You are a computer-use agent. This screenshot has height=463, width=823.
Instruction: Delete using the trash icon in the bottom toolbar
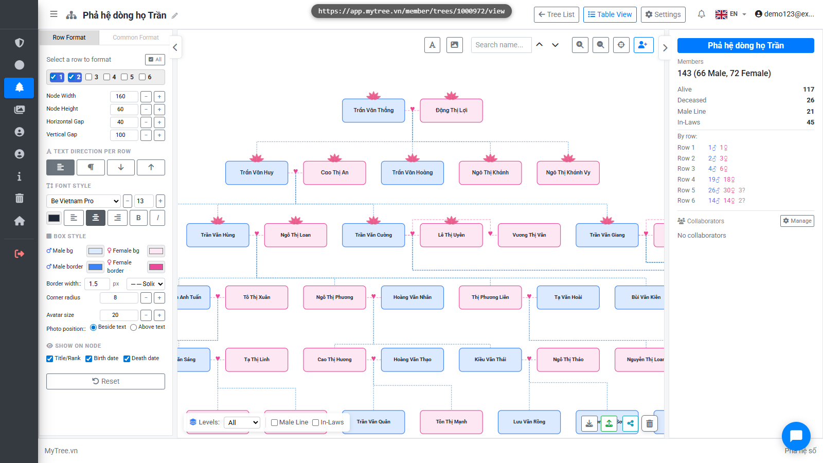click(650, 423)
